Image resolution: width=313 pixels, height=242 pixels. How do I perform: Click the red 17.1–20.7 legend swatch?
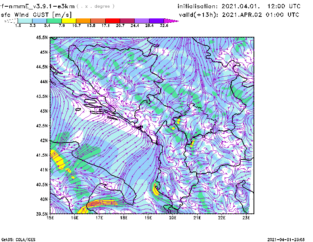(x=113, y=21)
